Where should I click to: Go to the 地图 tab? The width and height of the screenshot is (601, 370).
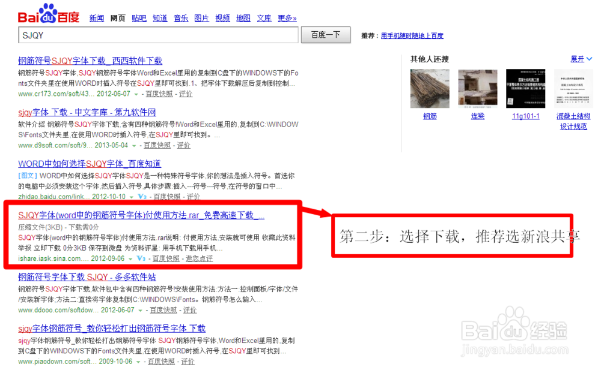coord(243,18)
